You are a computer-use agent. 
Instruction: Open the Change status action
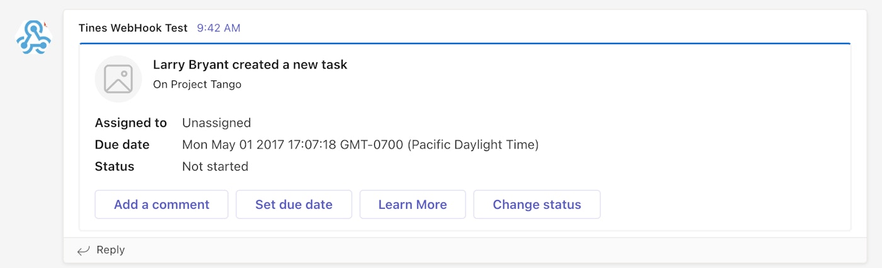(537, 204)
